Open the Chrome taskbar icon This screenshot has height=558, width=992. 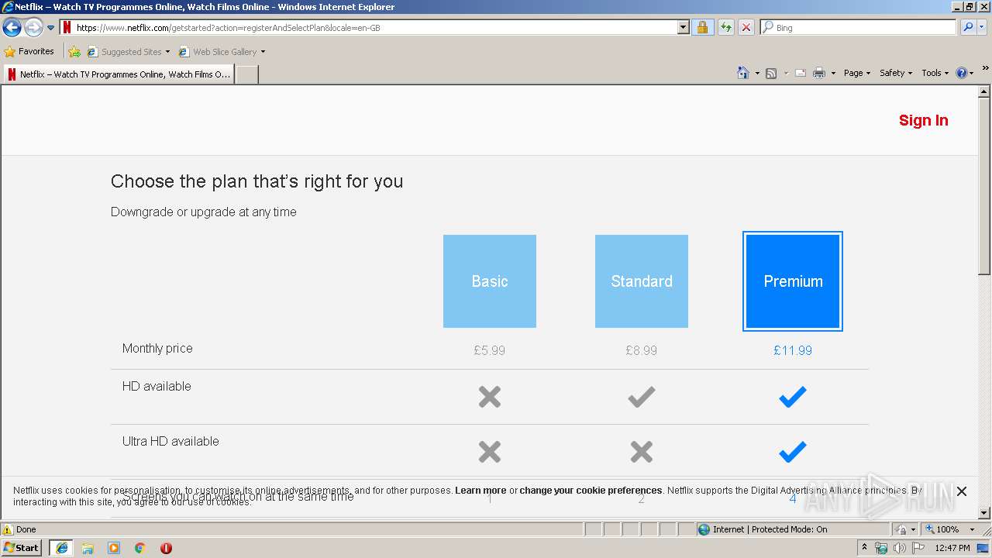click(140, 548)
